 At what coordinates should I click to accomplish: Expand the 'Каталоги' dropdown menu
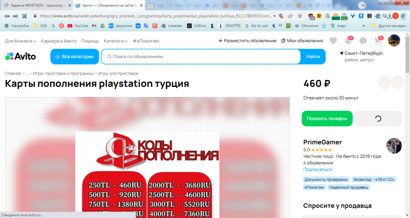115,41
